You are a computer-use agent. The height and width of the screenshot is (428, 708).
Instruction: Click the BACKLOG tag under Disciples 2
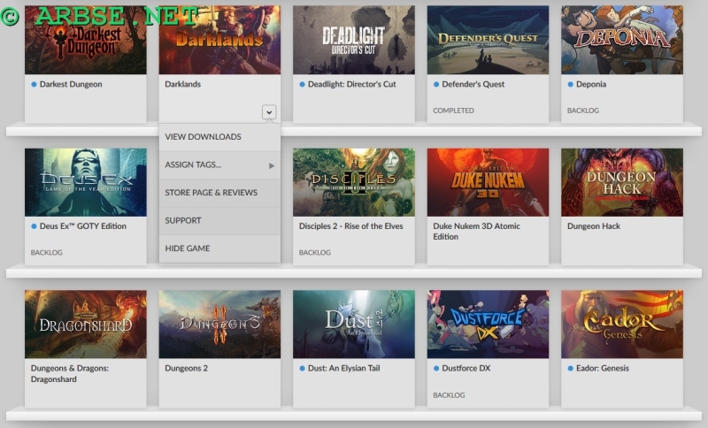pos(315,253)
